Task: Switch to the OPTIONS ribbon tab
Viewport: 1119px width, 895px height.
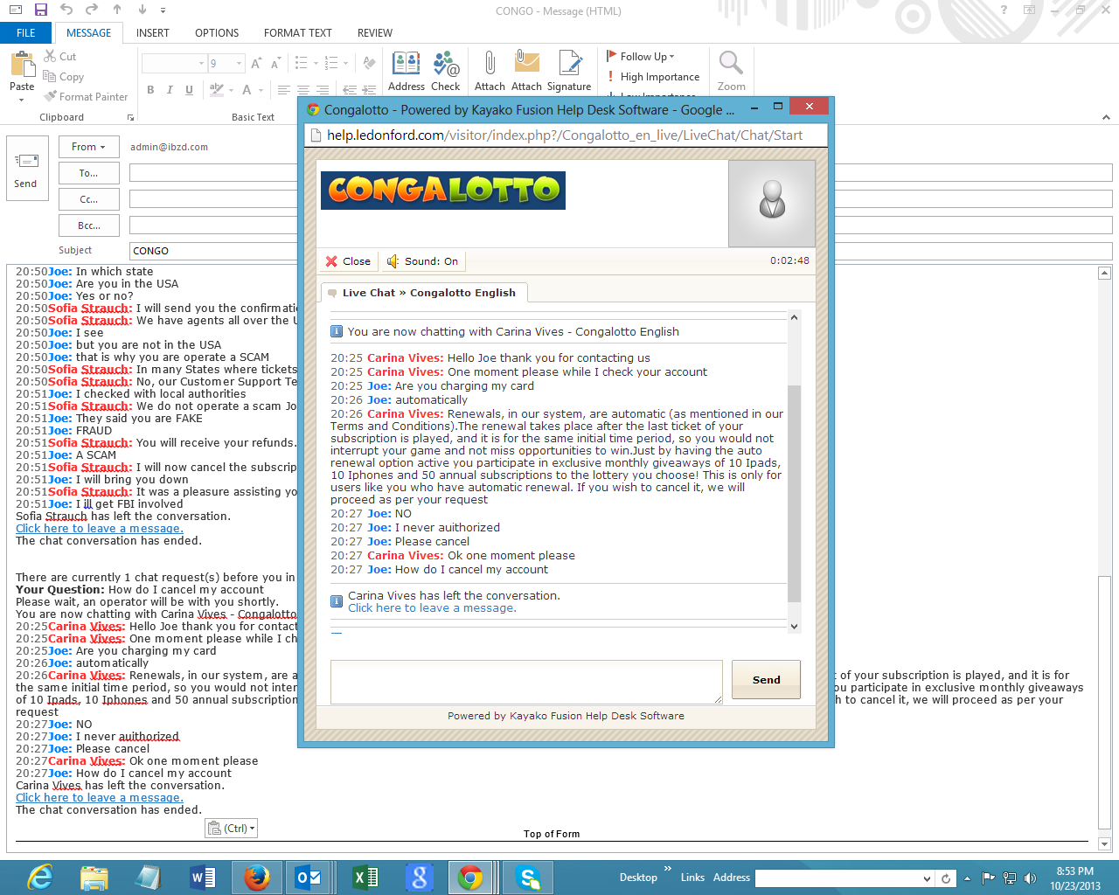Action: click(217, 33)
